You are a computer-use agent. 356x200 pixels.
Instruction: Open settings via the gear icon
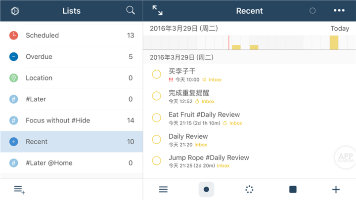pyautogui.click(x=14, y=11)
